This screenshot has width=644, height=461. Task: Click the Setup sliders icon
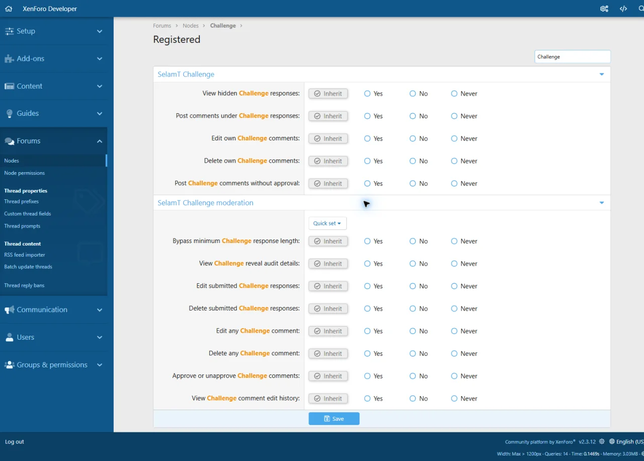point(9,31)
